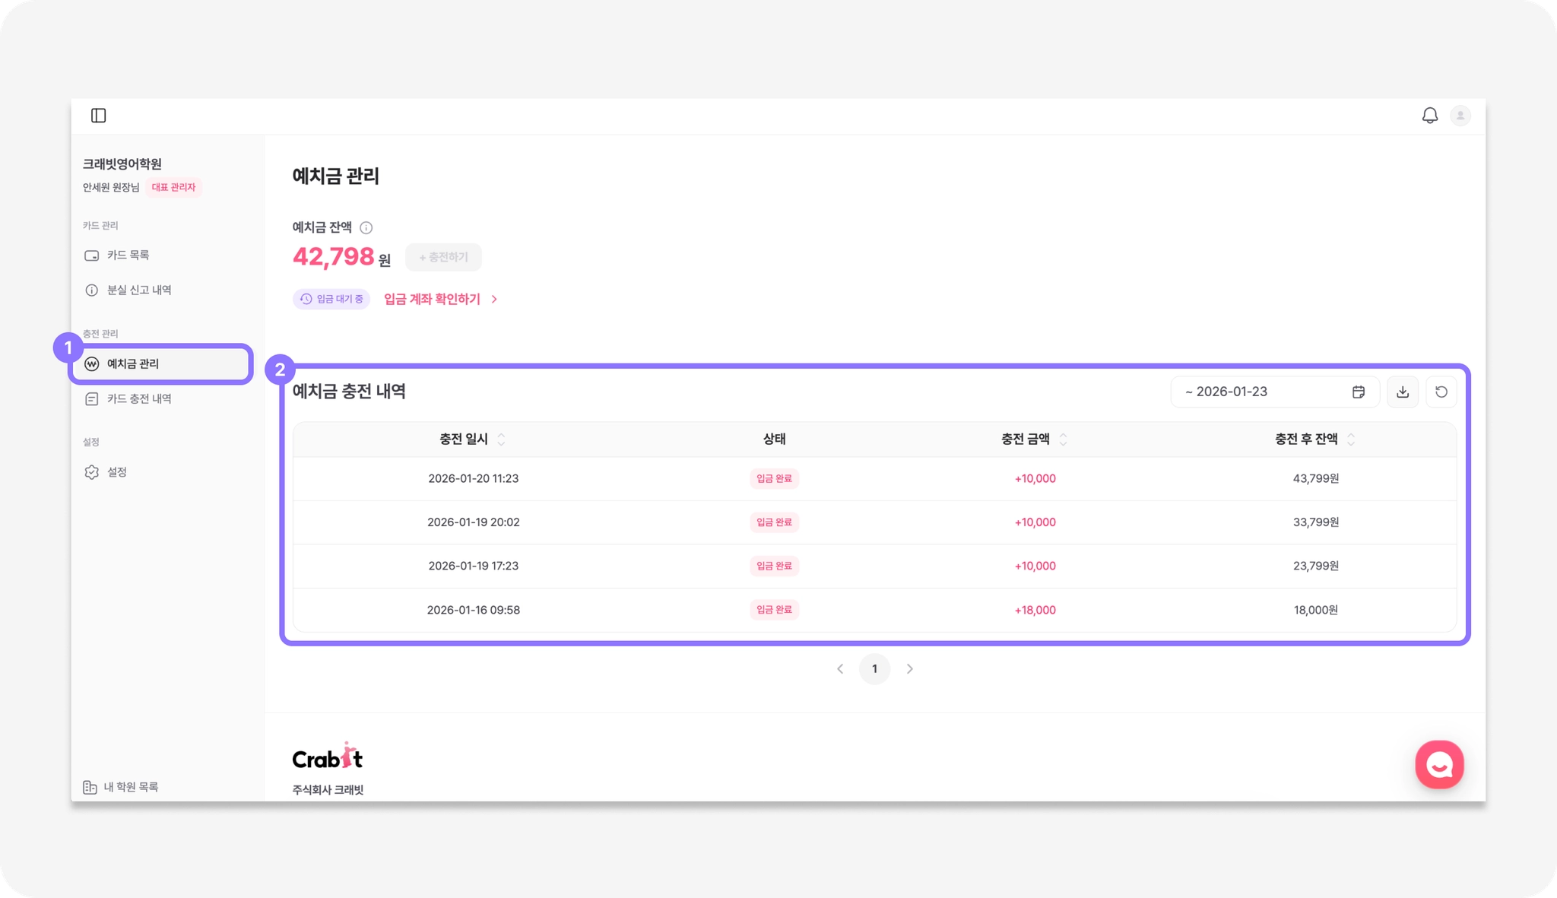This screenshot has width=1557, height=898.
Task: Open 카드 목록 in the sidebar
Action: pos(128,255)
